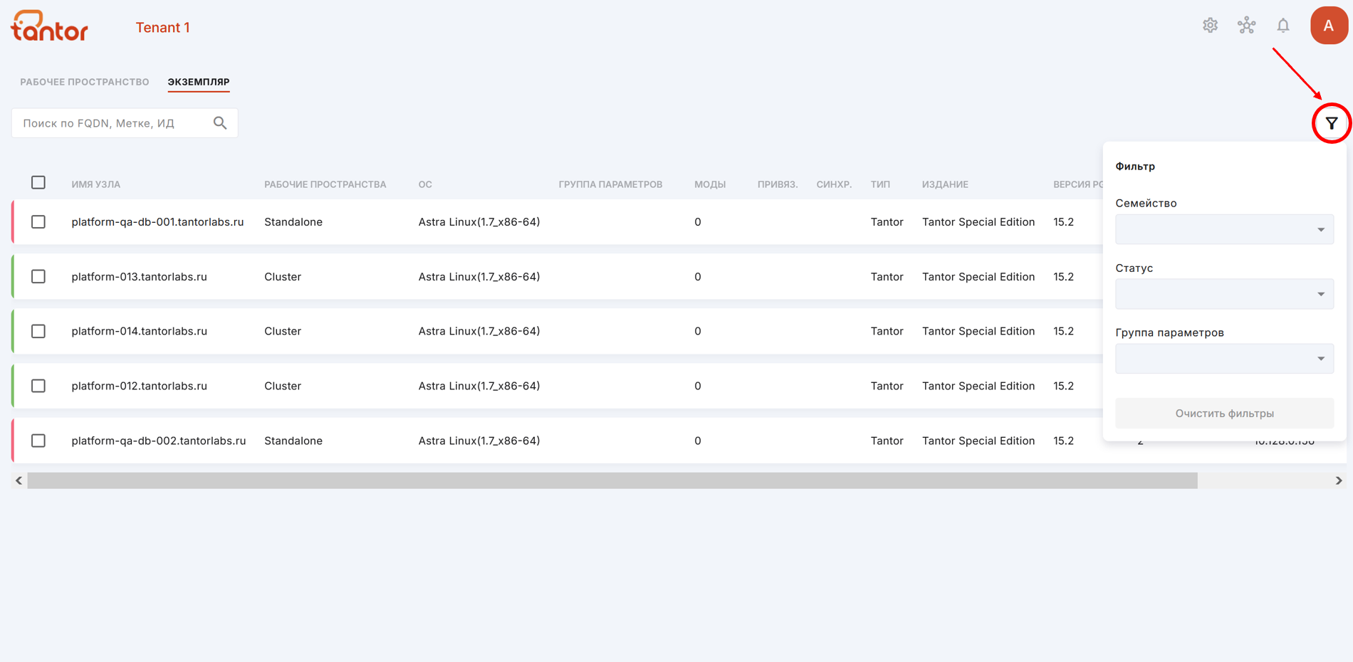
Task: Check platform-012.tantorlabs.ru row checkbox
Action: 38,386
